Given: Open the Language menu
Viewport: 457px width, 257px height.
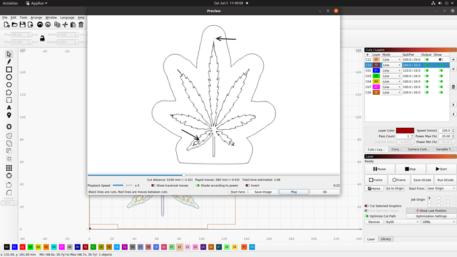Looking at the screenshot, I should pos(67,17).
